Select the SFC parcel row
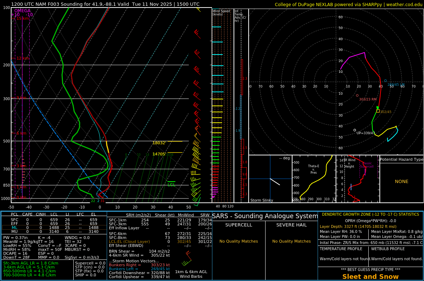 [x=54, y=220]
